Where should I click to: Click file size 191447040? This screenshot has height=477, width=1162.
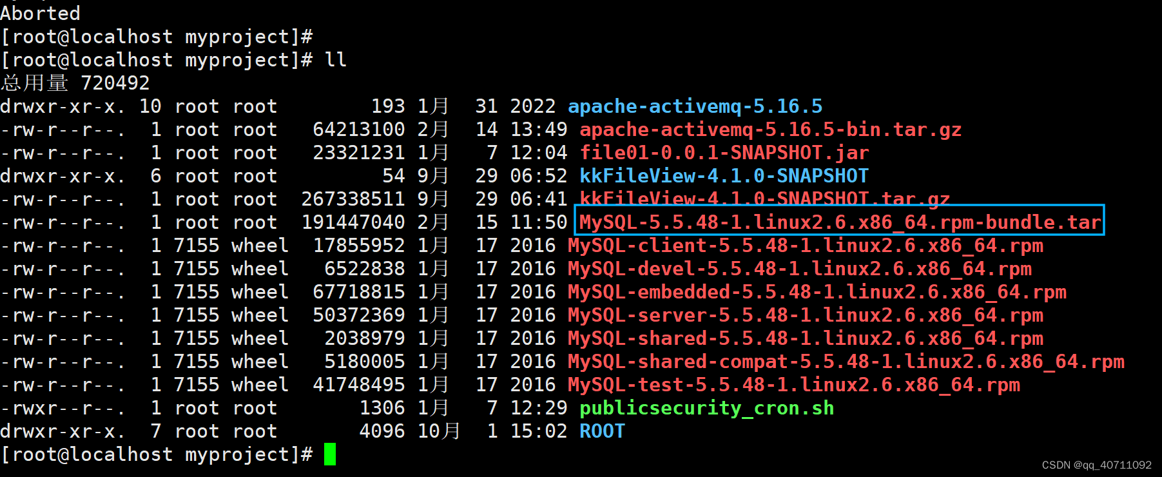[353, 222]
